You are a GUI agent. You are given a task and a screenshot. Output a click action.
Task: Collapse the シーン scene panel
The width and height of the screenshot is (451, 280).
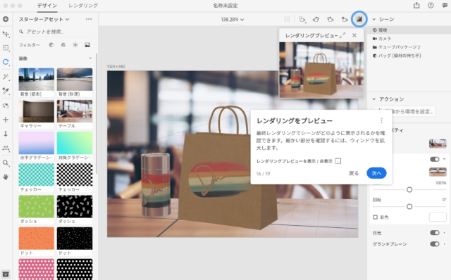[374, 19]
